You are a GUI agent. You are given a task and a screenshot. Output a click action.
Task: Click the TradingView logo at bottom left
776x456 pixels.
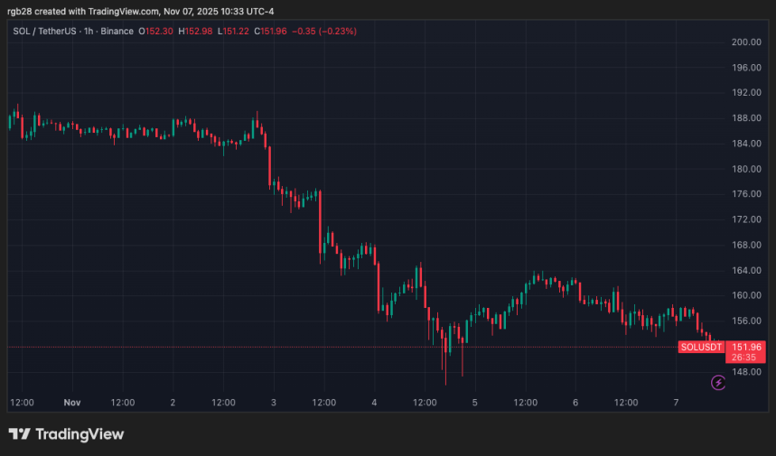[66, 434]
